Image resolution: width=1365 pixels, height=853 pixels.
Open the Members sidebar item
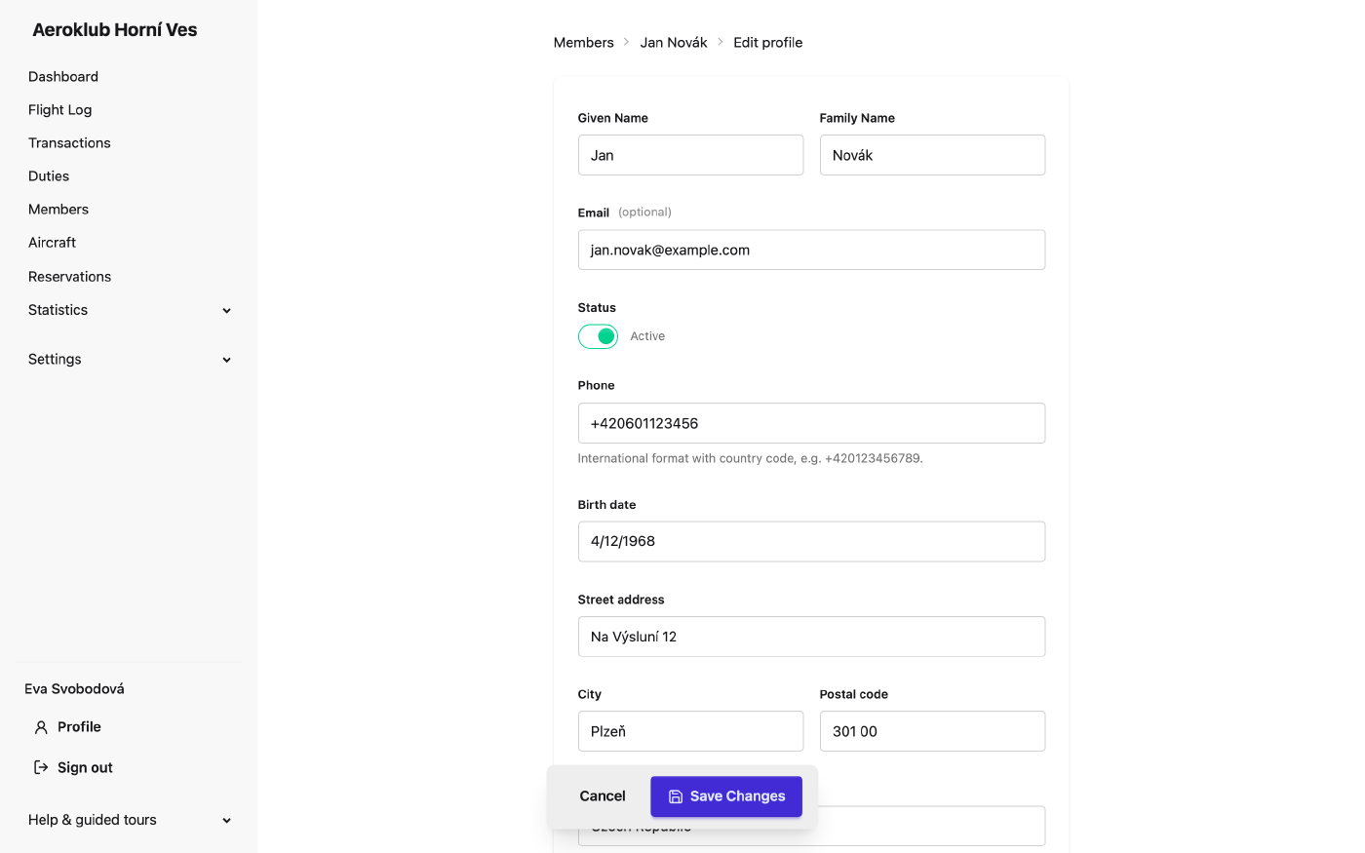coord(58,210)
